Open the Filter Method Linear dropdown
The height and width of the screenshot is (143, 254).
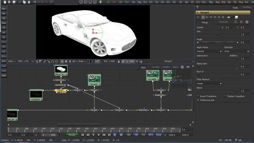209,83
